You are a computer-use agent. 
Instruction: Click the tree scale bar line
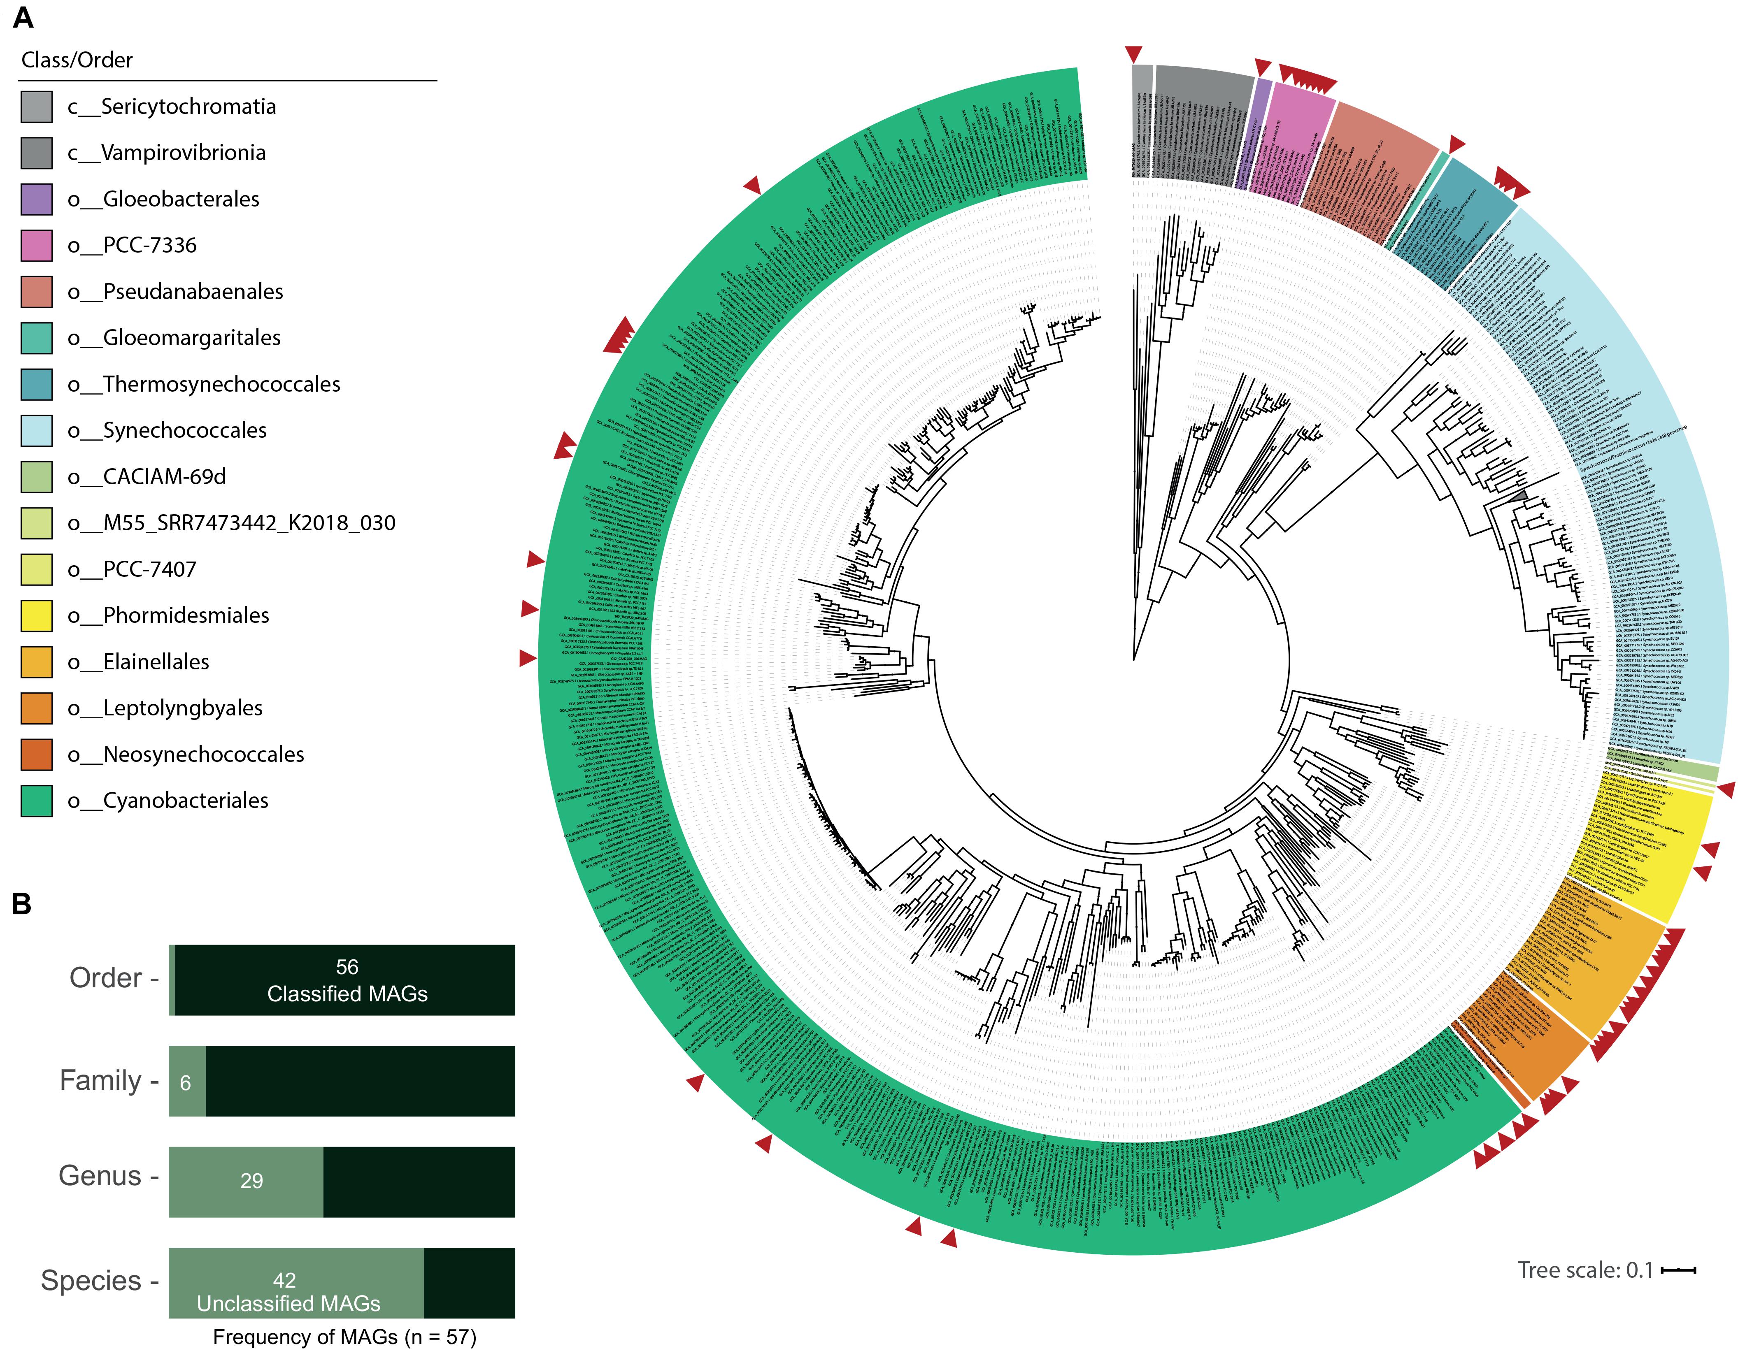click(x=1678, y=1270)
